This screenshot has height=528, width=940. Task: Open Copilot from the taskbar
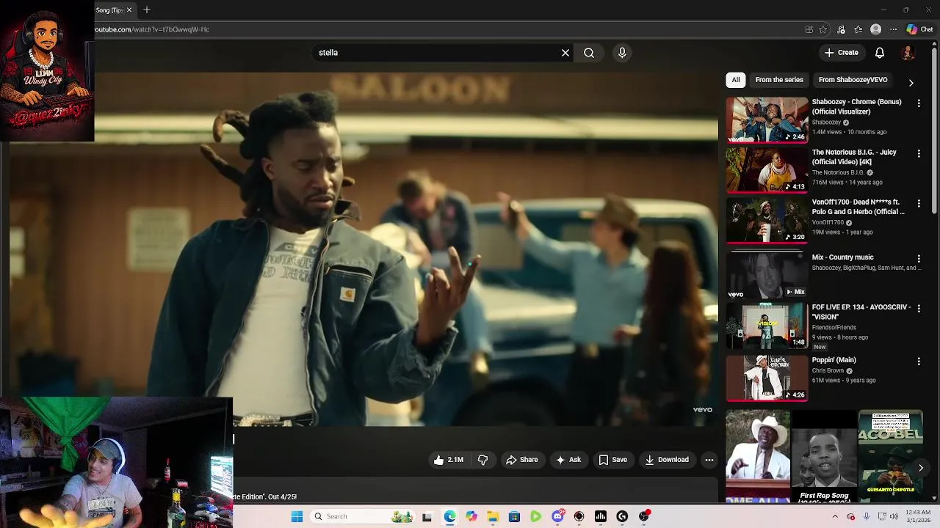[x=471, y=516]
